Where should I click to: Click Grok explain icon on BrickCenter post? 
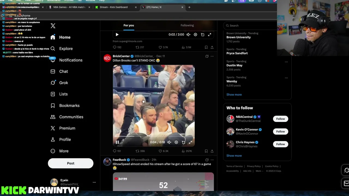pyautogui.click(x=207, y=56)
